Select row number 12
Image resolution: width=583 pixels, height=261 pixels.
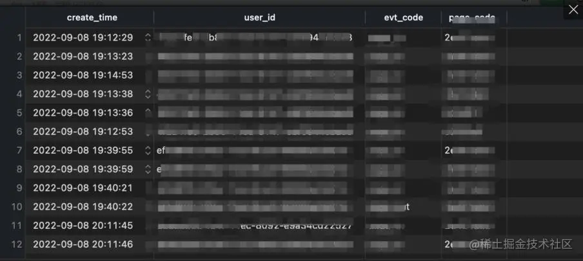tap(17, 244)
